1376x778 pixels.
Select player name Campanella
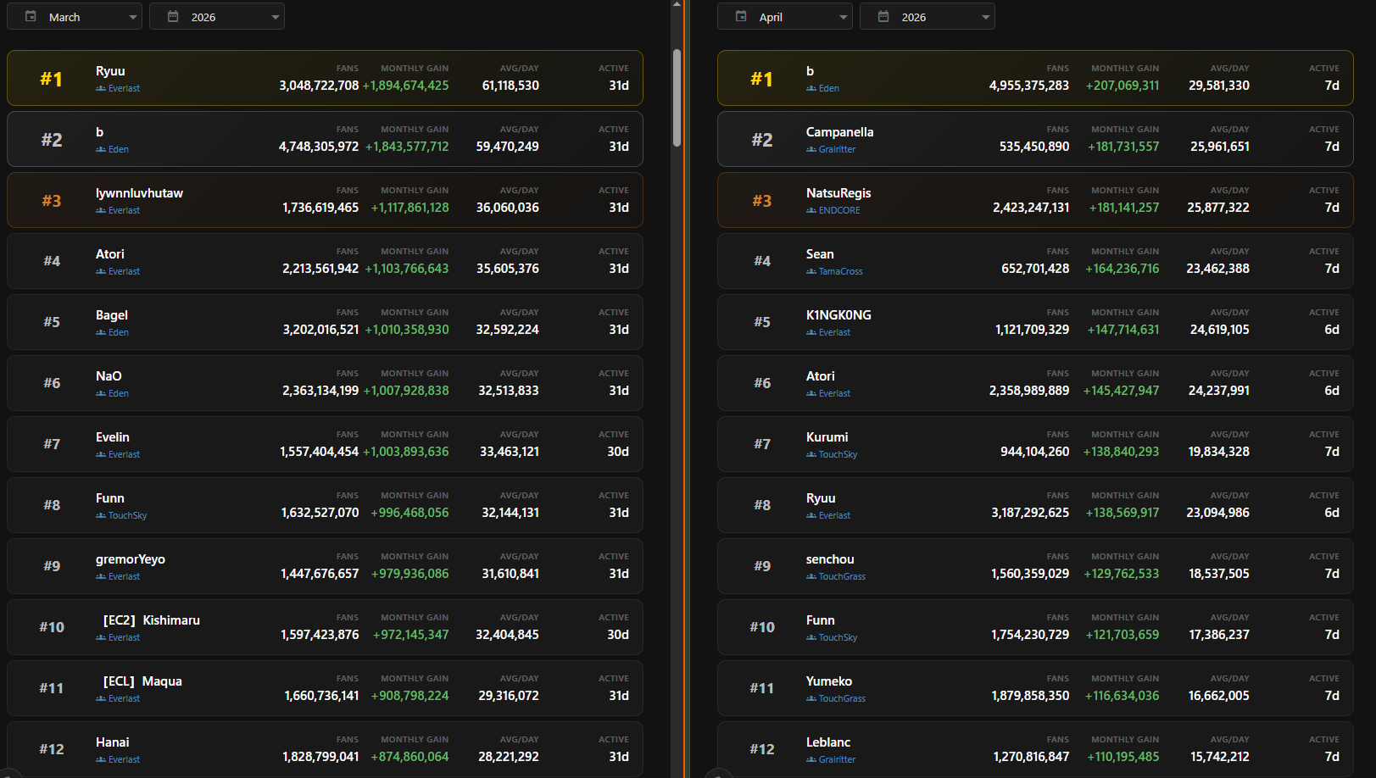click(839, 132)
